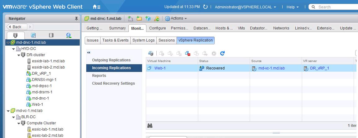Collapse the side menu with double-arrow icon
Viewport: 358px width, 138px height.
pyautogui.click(x=89, y=53)
